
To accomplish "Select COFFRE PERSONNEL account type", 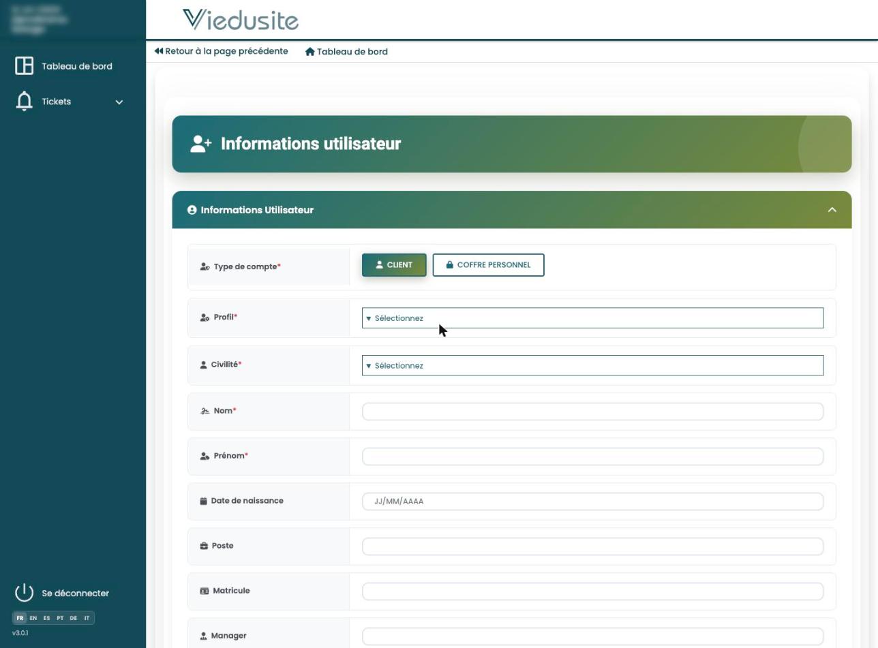I will click(488, 265).
